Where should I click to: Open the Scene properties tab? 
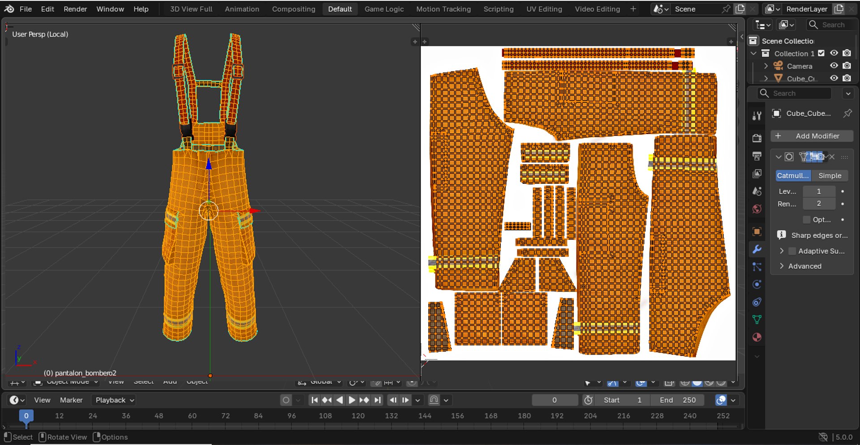(757, 191)
